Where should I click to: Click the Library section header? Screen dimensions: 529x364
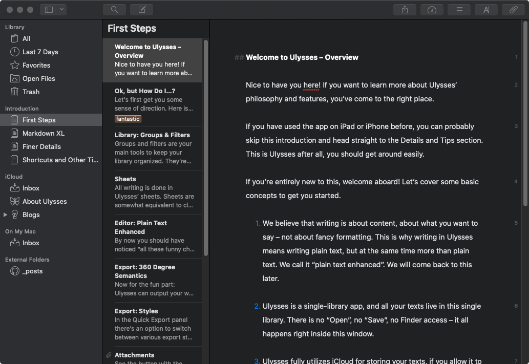[14, 27]
